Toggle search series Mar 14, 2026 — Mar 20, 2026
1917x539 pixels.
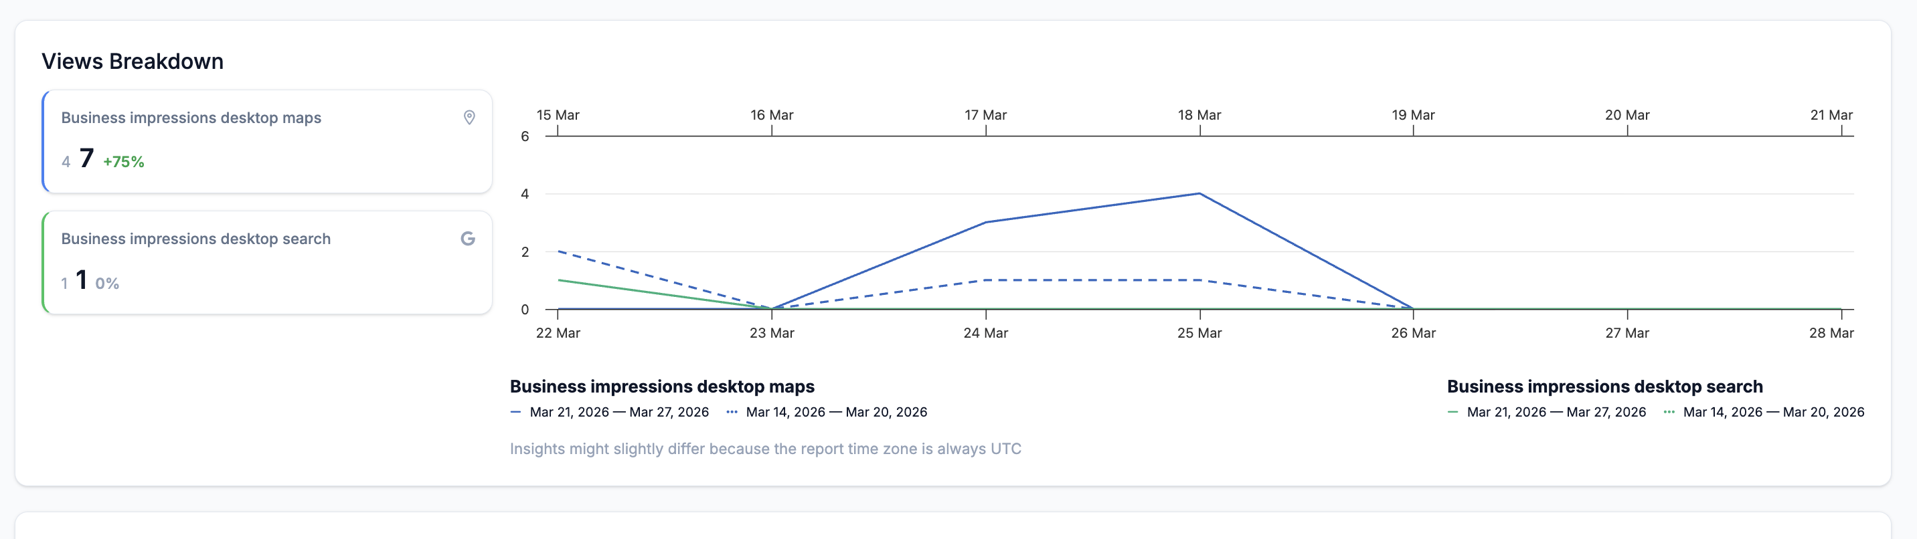(1772, 412)
